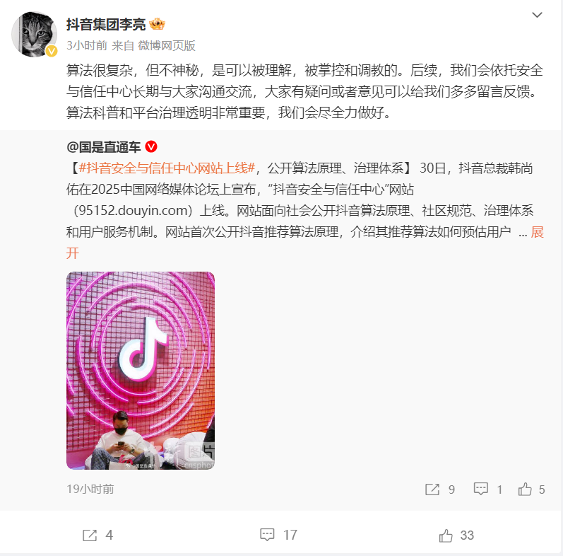The image size is (563, 556).
Task: Expand the reposted text with 展开
Action: (x=537, y=232)
